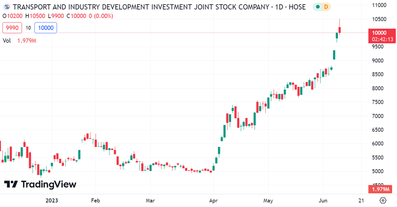The height and width of the screenshot is (207, 397).
Task: Click the Feb date on the time axis
Action: (95, 200)
